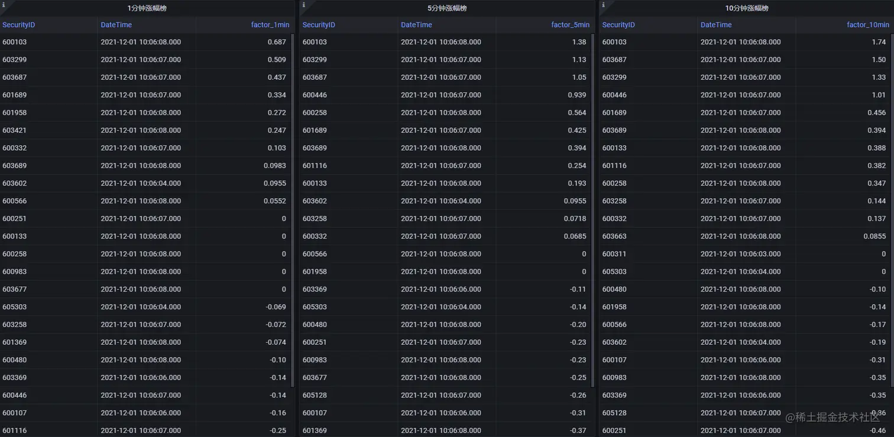The image size is (894, 437).
Task: Select factor_5min value 0.939
Action: (x=576, y=95)
